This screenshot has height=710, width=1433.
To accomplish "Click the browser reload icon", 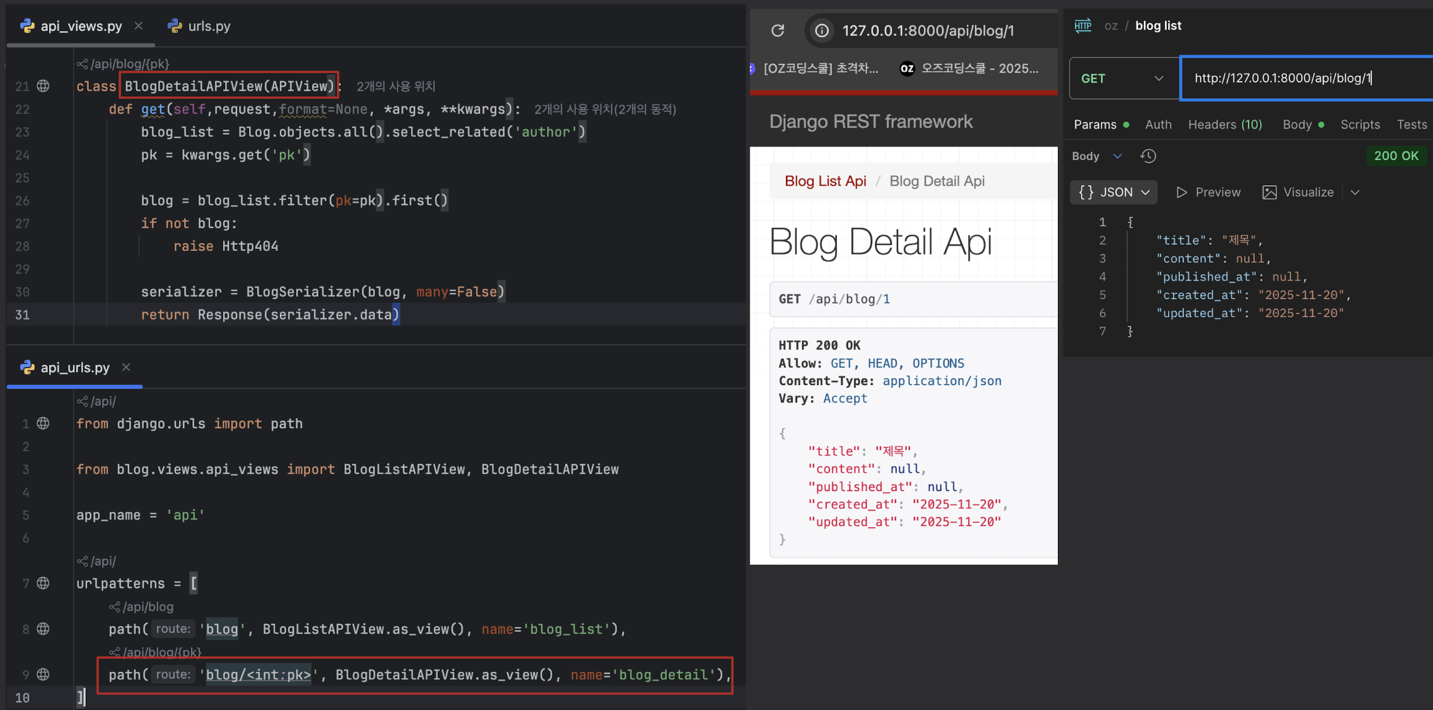I will tap(777, 31).
